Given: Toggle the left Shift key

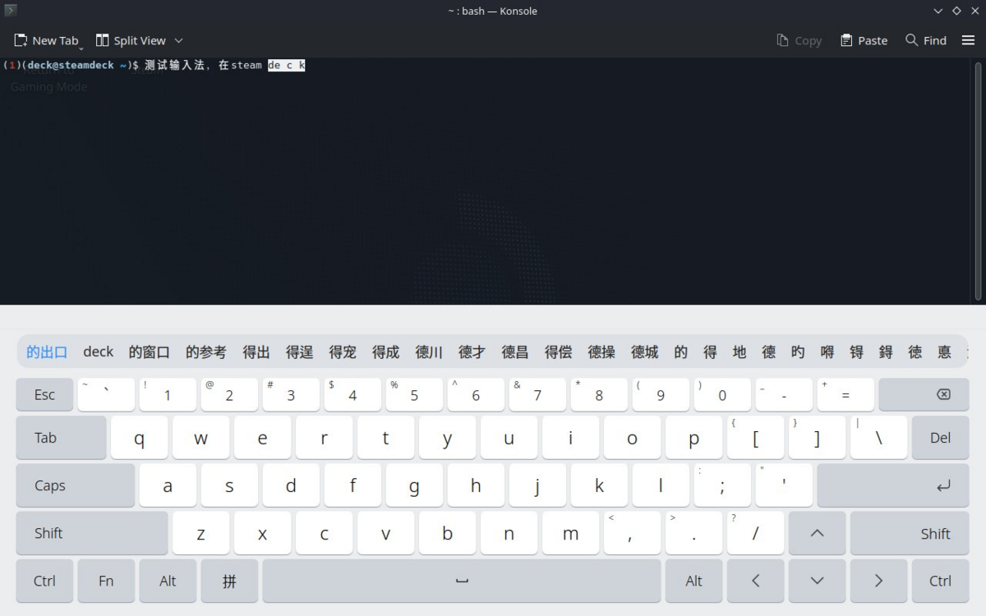Looking at the screenshot, I should click(x=91, y=533).
